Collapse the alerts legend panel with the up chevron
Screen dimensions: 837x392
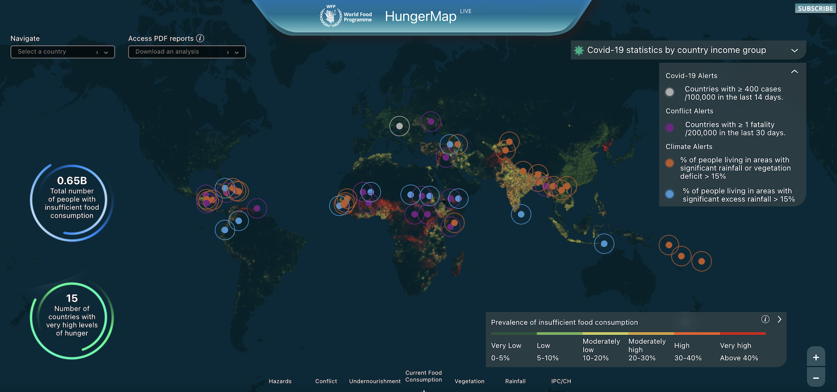point(794,71)
